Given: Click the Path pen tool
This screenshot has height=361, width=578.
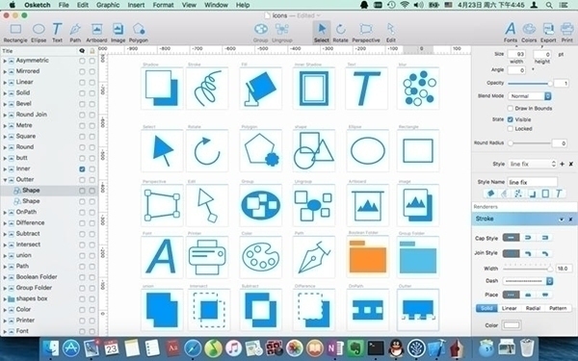Looking at the screenshot, I should click(75, 33).
